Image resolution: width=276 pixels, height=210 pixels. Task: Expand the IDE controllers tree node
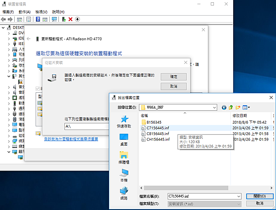9,39
